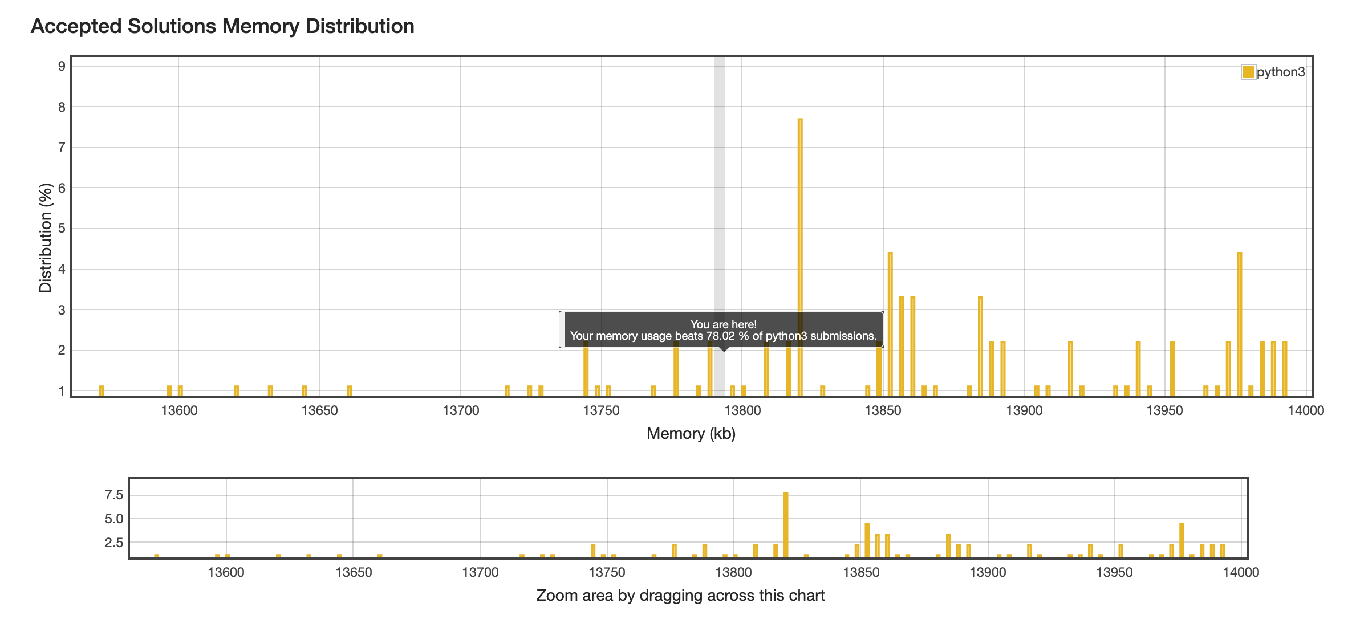This screenshot has height=619, width=1356.
Task: Click the python3 legend color swatch
Action: pos(1248,72)
